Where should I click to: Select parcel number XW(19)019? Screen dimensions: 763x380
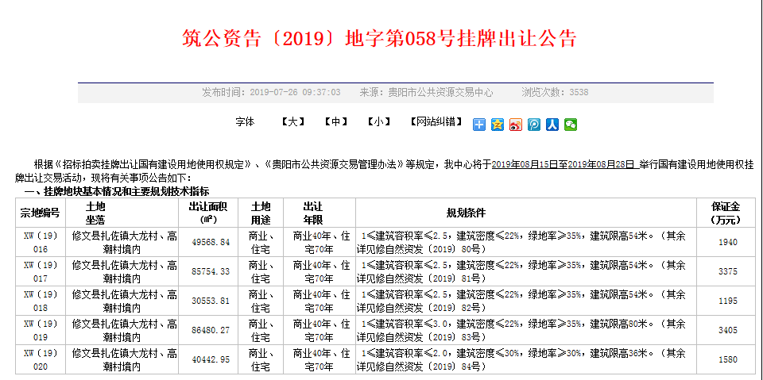click(41, 330)
